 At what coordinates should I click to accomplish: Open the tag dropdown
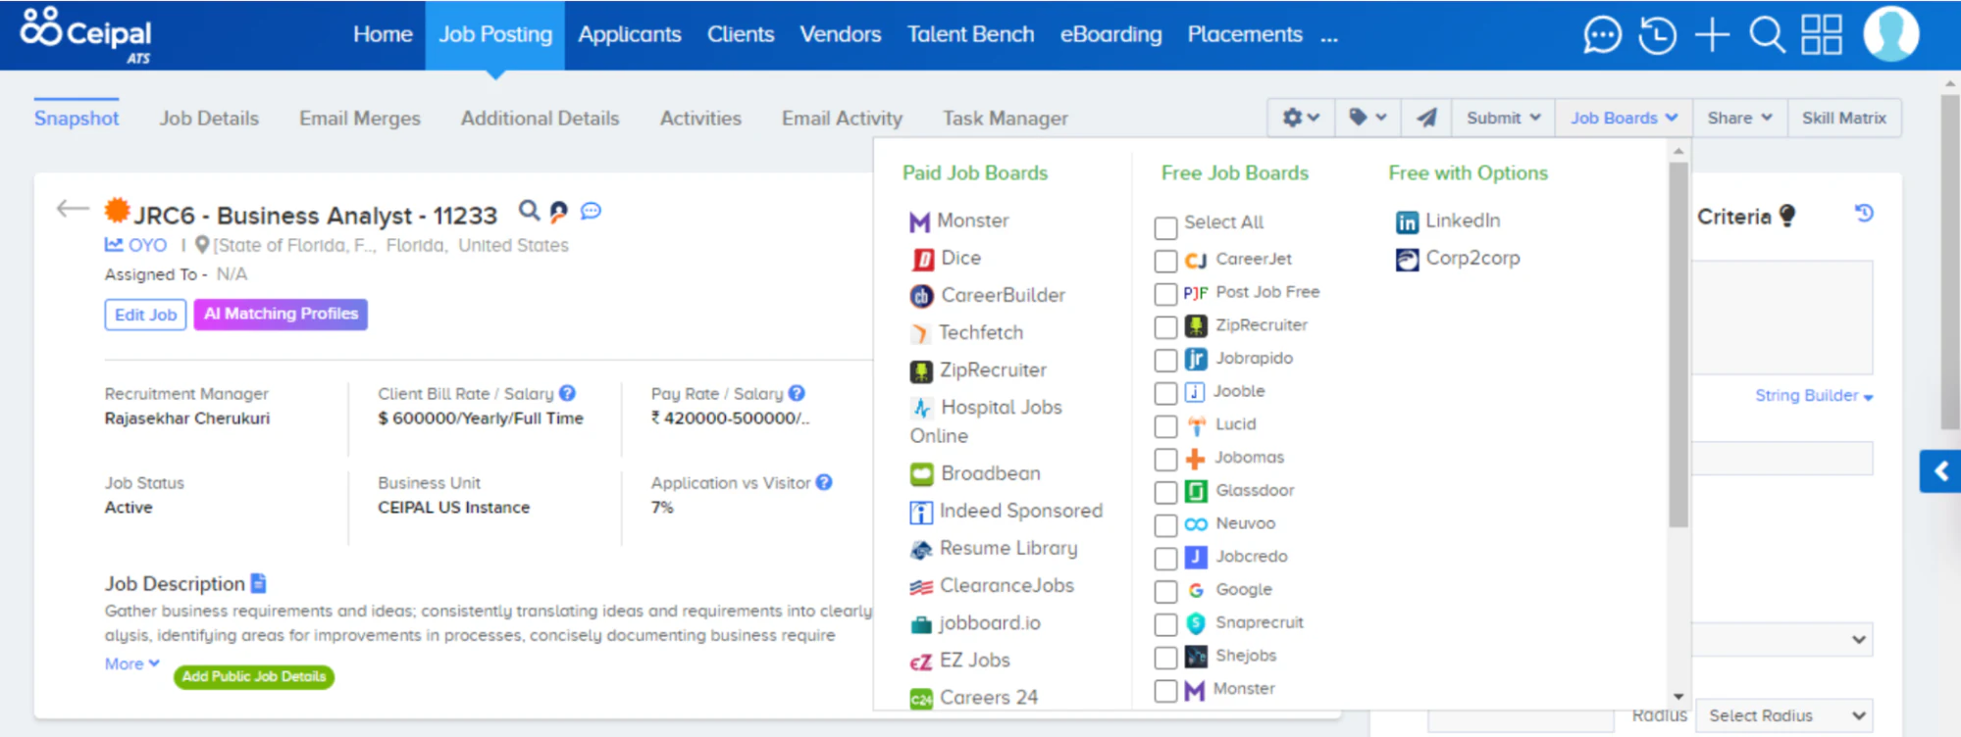[1368, 118]
